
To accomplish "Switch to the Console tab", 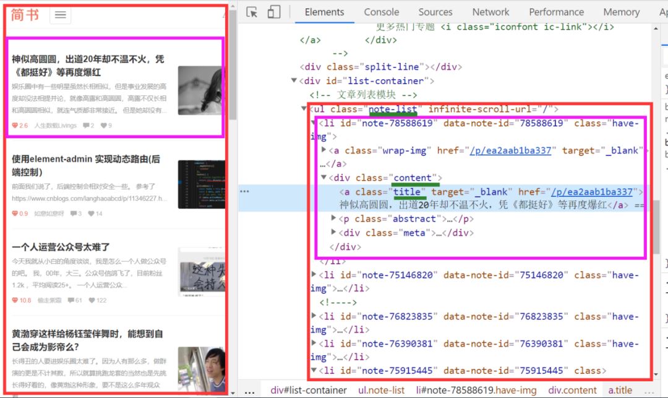I will (x=381, y=12).
